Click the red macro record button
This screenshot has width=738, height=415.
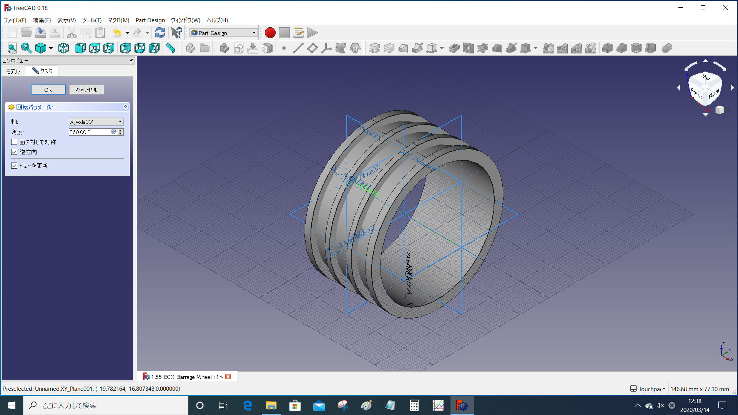point(270,33)
